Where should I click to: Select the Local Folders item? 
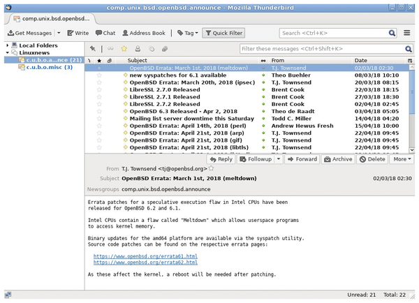[x=38, y=45]
